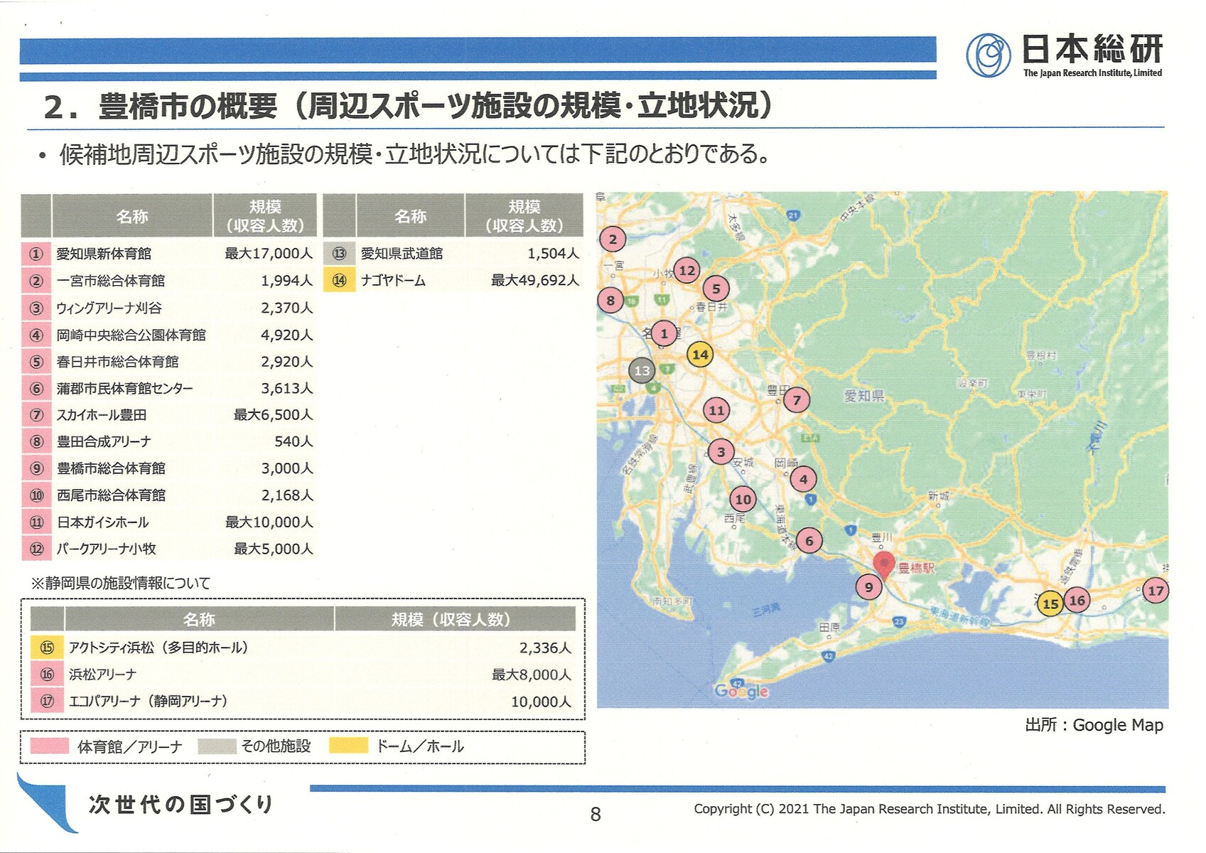Select map marker 8 on the map's west edge
This screenshot has width=1206, height=853.
click(610, 301)
